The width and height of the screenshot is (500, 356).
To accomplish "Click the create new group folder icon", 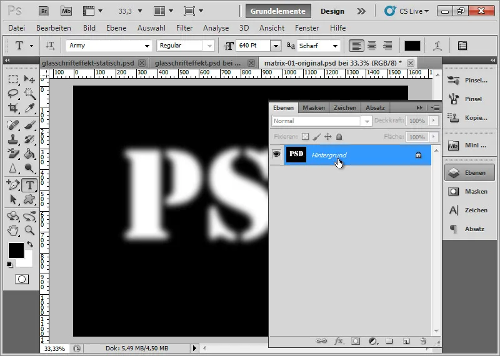I will pos(389,341).
